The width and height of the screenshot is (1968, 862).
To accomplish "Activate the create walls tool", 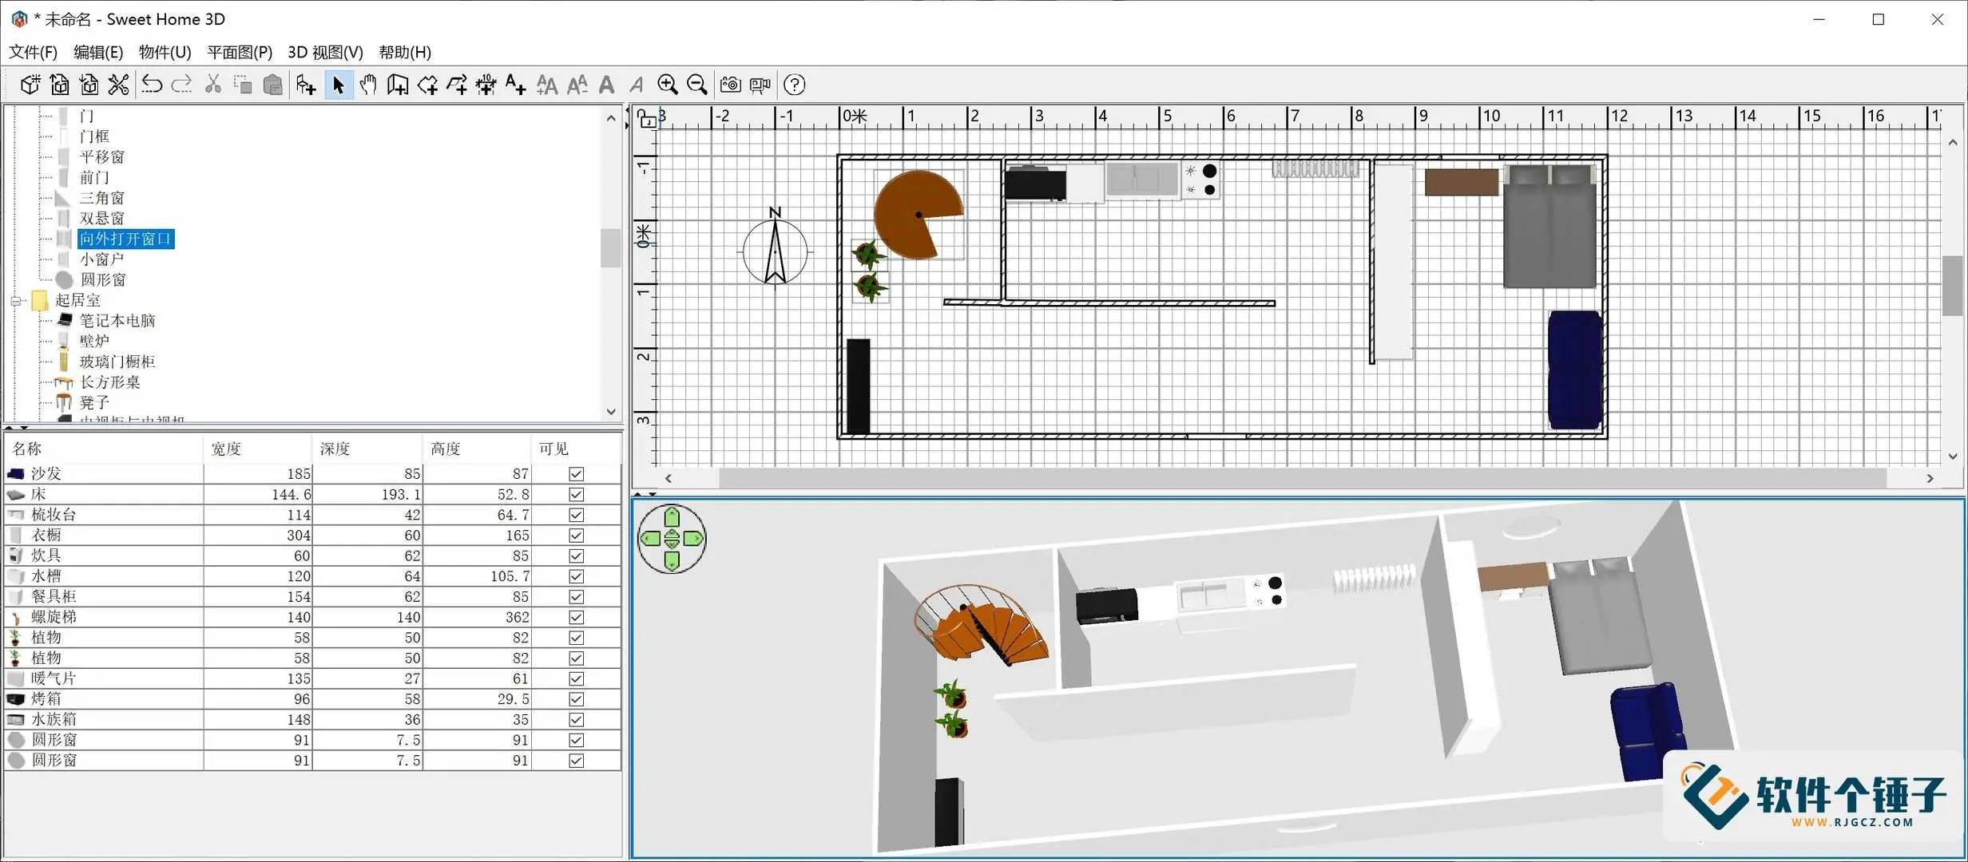I will click(x=397, y=85).
